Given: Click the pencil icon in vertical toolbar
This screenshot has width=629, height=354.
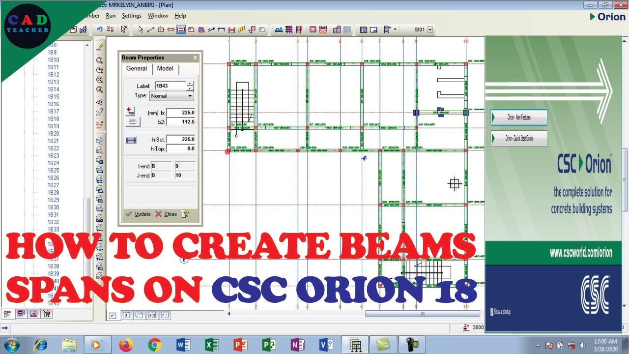Looking at the screenshot, I should point(100,48).
